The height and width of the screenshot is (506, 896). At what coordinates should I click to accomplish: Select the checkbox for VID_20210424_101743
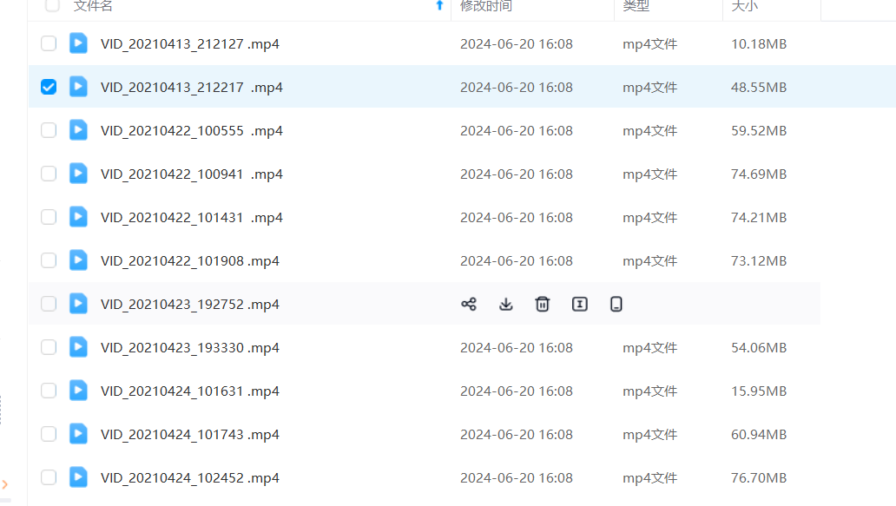pyautogui.click(x=49, y=434)
